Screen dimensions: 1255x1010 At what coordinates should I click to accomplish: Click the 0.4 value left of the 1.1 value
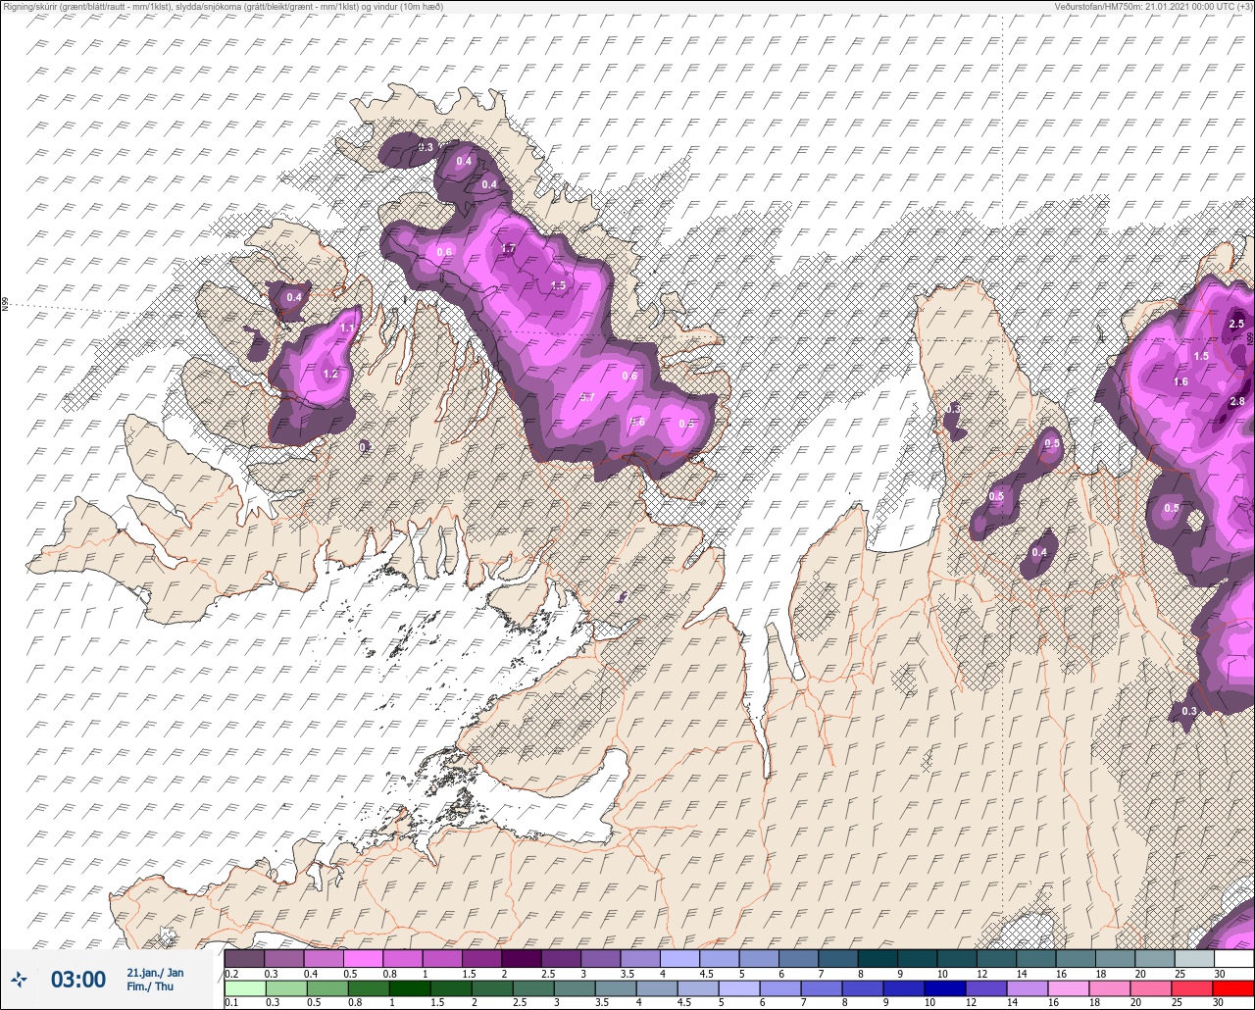point(294,297)
